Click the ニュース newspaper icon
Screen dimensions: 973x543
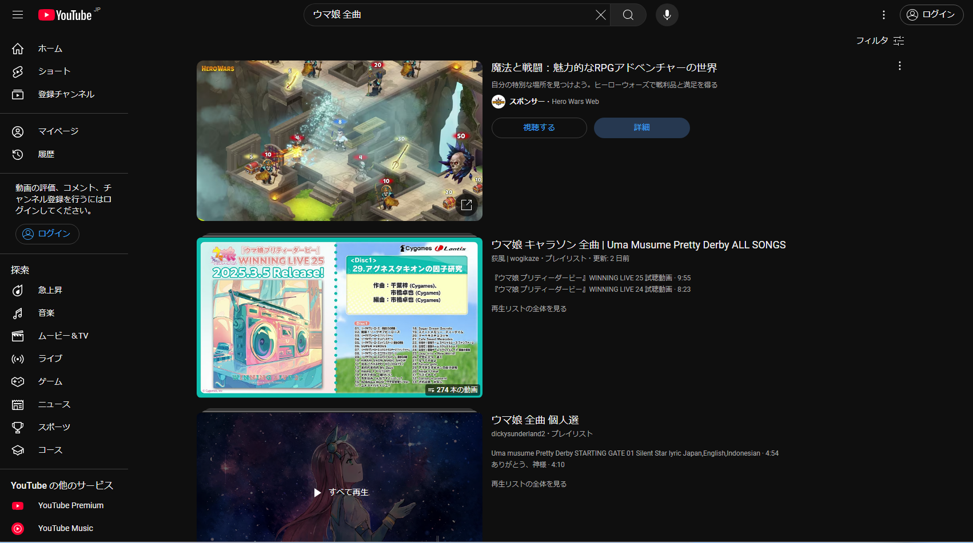(x=18, y=404)
